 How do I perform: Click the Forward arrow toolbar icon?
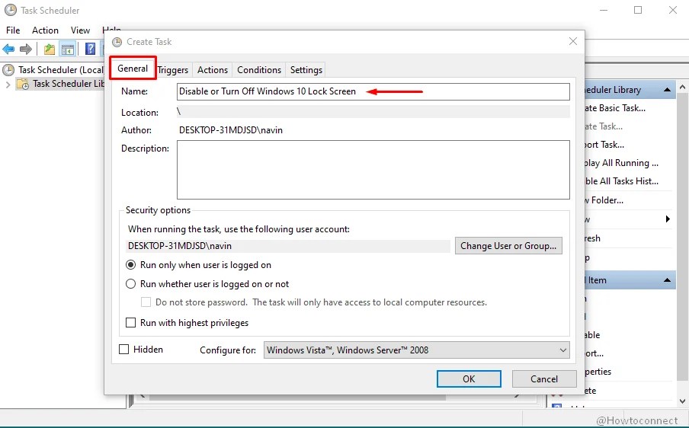coord(26,49)
